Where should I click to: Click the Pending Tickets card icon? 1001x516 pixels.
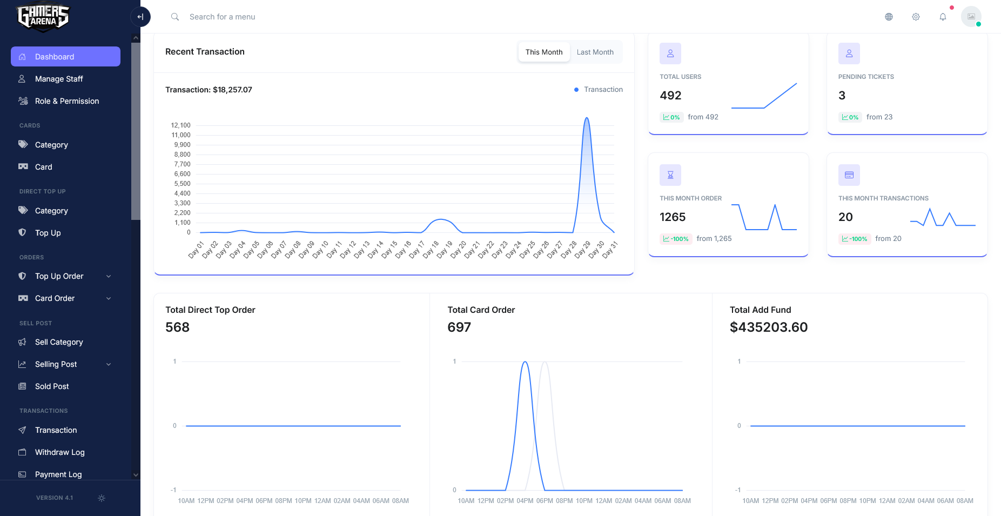[849, 53]
